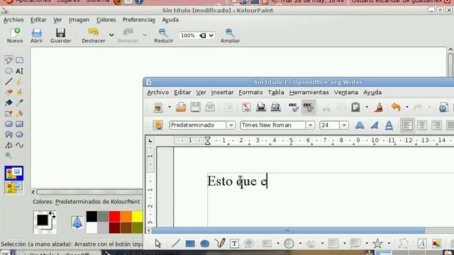Toggle Bold formatting in Writer

(360, 125)
